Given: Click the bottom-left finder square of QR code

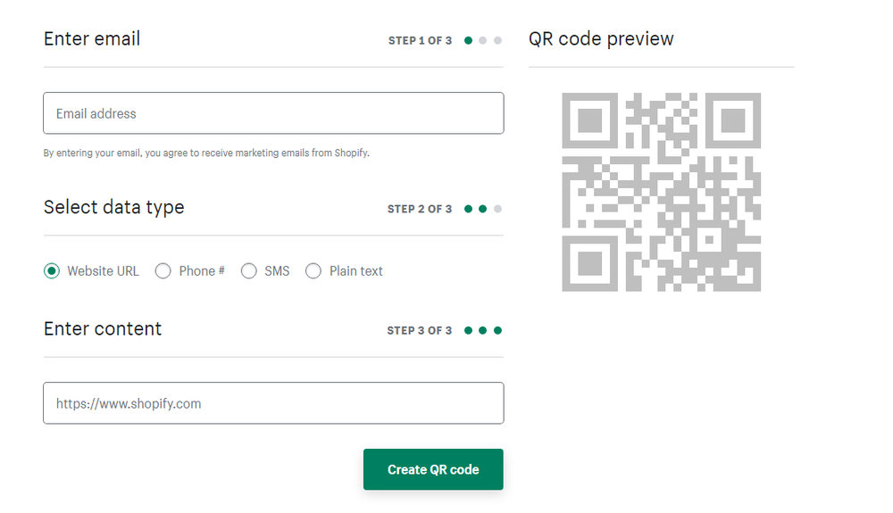Looking at the screenshot, I should point(591,262).
